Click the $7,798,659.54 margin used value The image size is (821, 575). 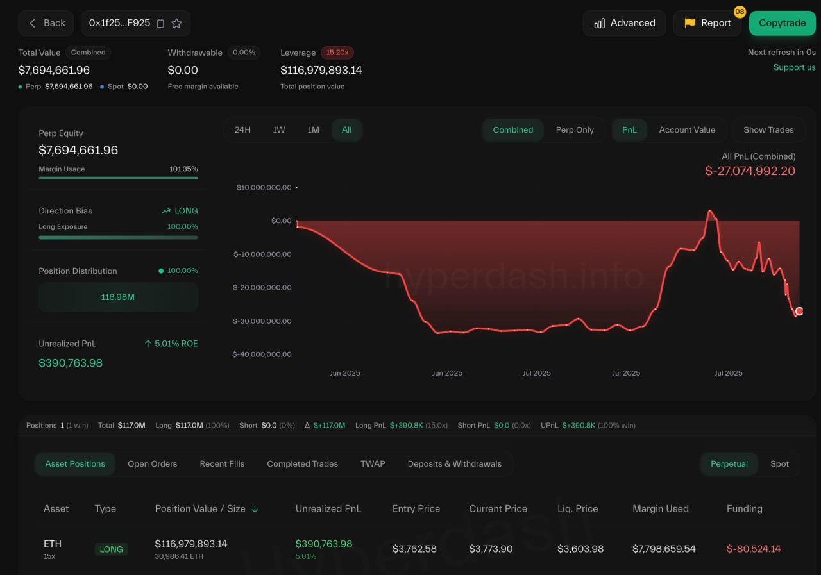664,549
